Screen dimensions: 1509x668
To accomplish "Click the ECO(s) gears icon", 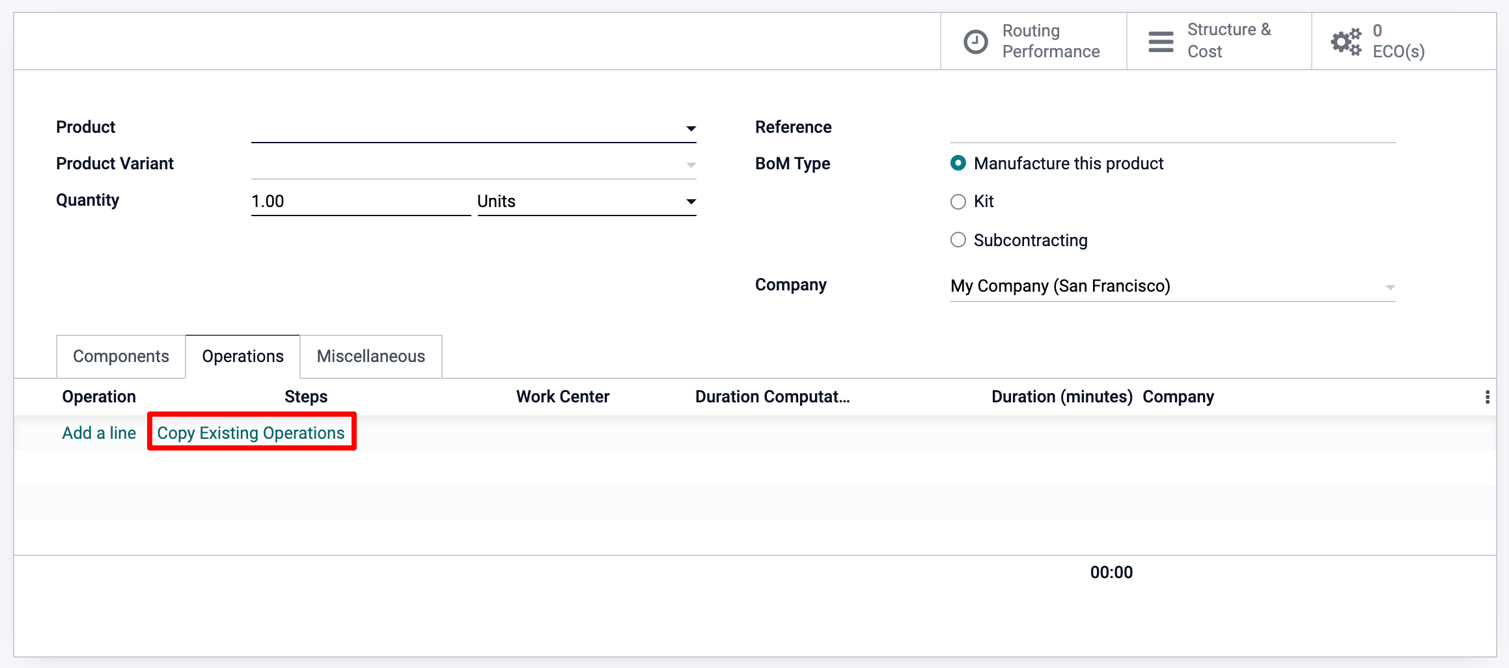I will coord(1346,42).
